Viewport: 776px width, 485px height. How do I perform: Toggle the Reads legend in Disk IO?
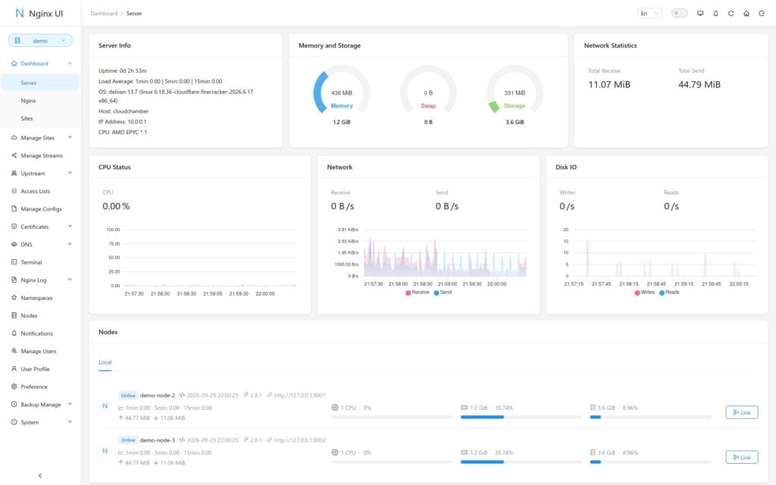[669, 293]
